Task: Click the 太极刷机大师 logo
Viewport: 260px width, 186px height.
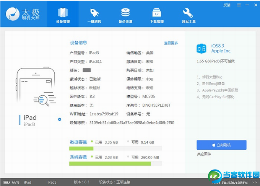Action: (23, 14)
